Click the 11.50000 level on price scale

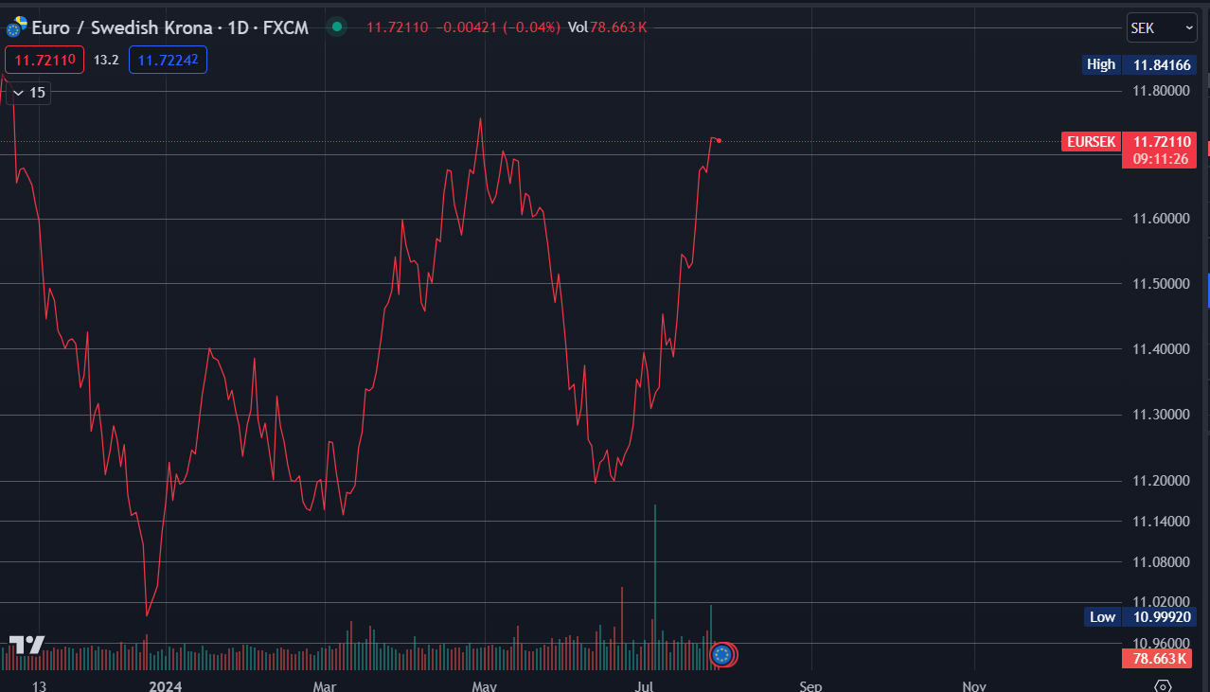pos(1161,284)
